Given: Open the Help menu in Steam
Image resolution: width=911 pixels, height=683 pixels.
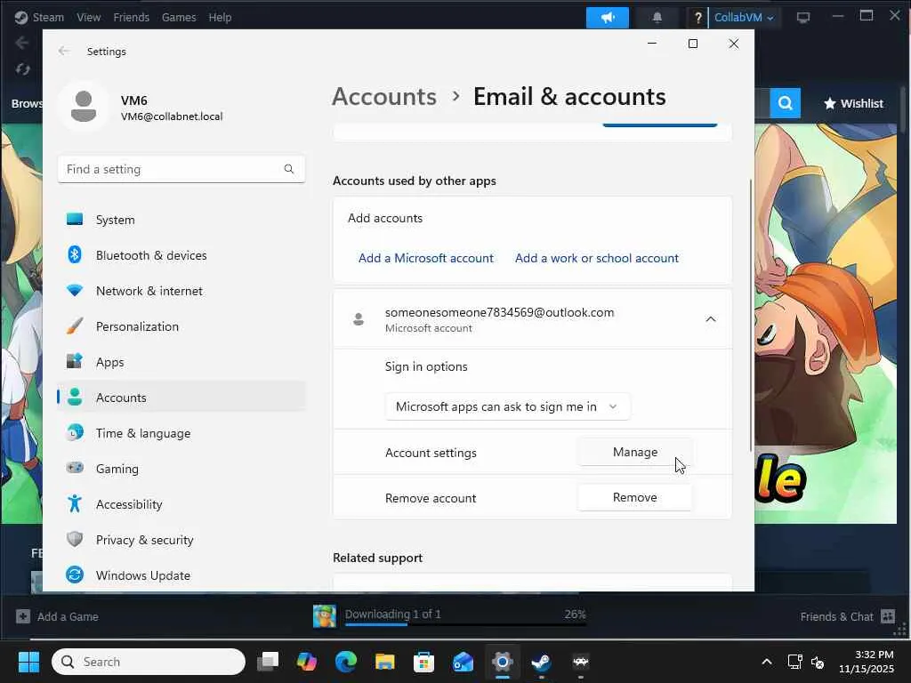Looking at the screenshot, I should (x=221, y=18).
